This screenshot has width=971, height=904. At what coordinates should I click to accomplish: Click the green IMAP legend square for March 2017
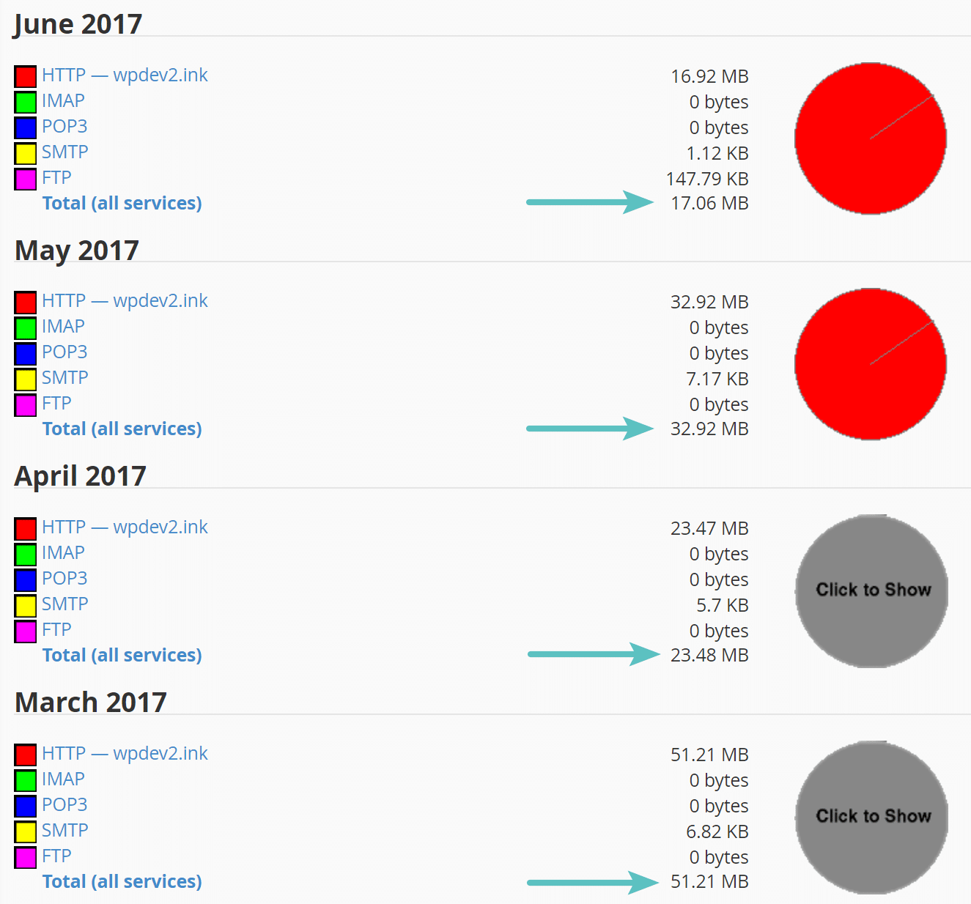pyautogui.click(x=24, y=780)
